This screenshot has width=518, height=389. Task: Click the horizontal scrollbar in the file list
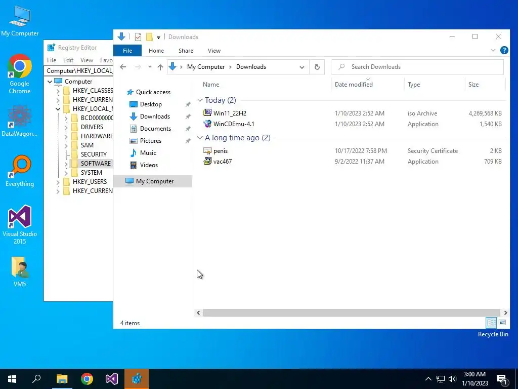click(352, 313)
